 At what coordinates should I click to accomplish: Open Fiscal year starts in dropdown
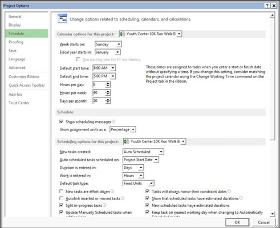coord(108,52)
